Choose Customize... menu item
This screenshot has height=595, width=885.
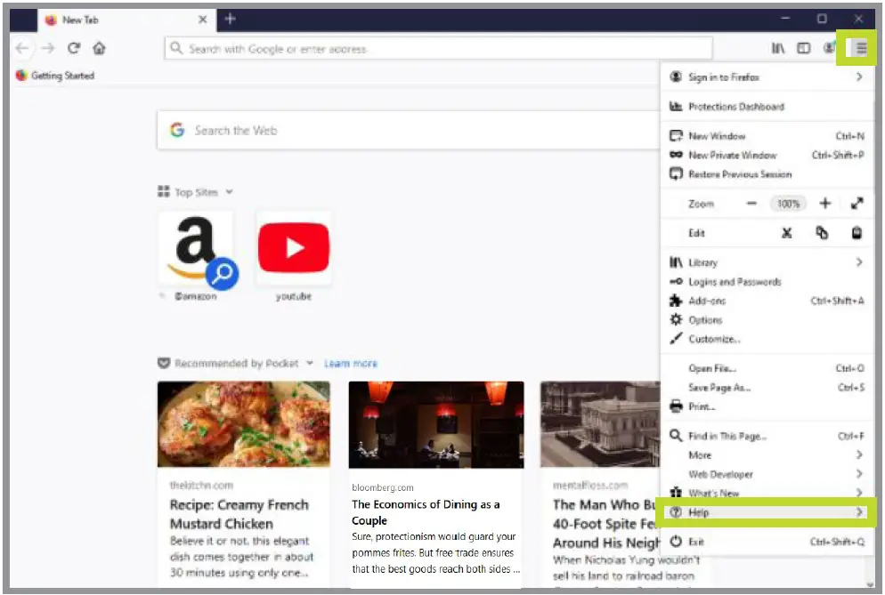coord(767,339)
